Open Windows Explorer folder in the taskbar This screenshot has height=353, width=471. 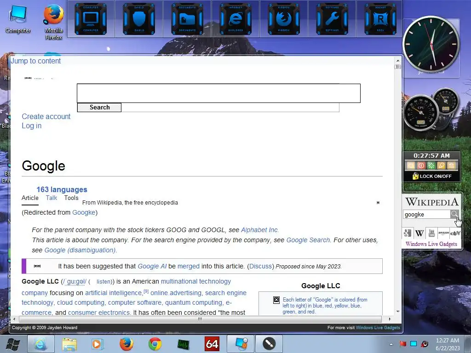[69, 344]
